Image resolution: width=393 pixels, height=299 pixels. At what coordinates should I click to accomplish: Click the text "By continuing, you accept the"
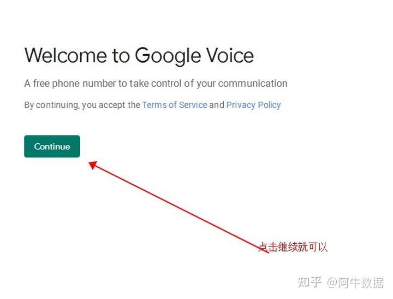coord(82,105)
